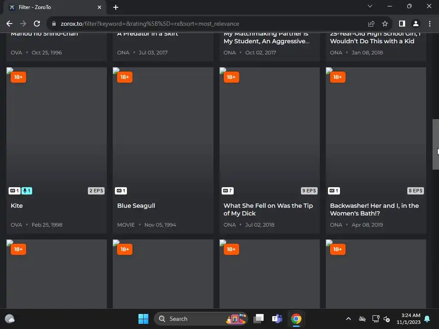439x329 pixels.
Task: Select the Filter - ZoroTo tab
Action: point(54,7)
